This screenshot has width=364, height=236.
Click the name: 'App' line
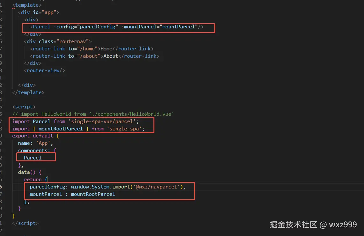click(x=35, y=143)
